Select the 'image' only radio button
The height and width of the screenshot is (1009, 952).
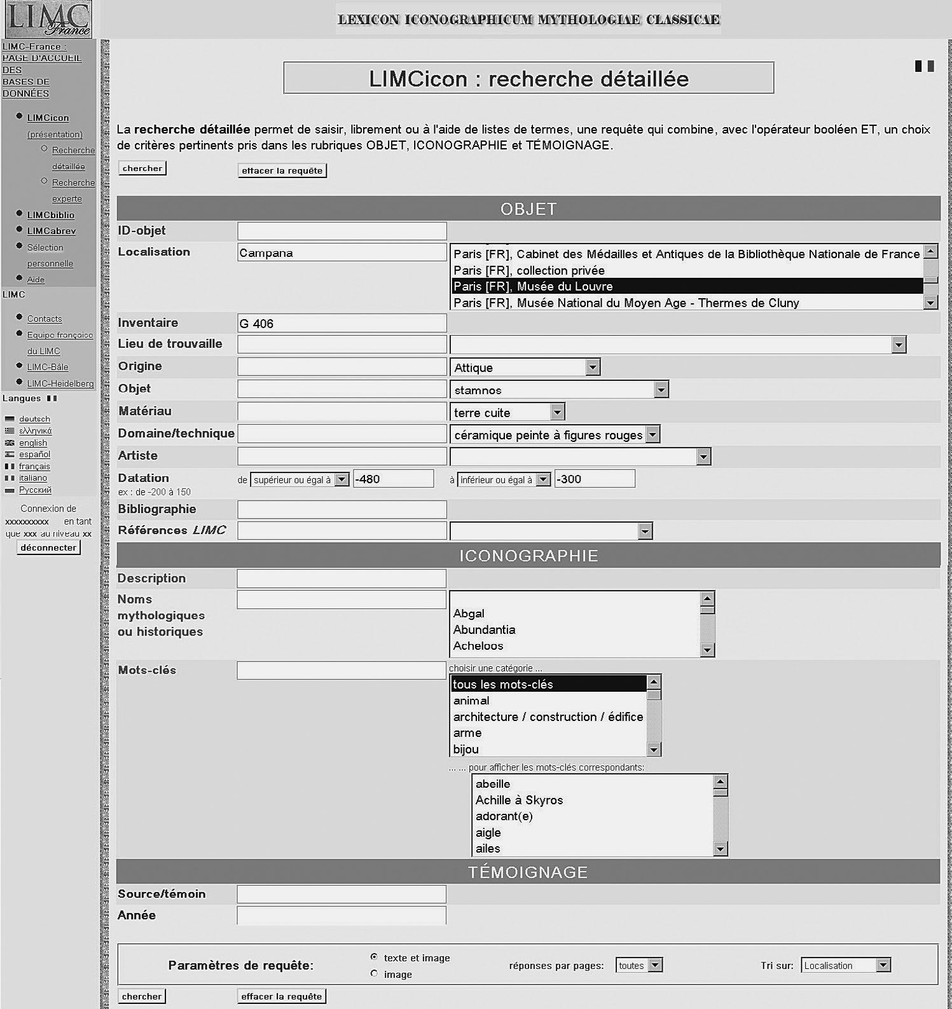coord(374,973)
